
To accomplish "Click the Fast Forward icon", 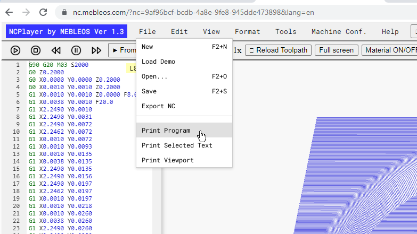I will click(x=96, y=50).
